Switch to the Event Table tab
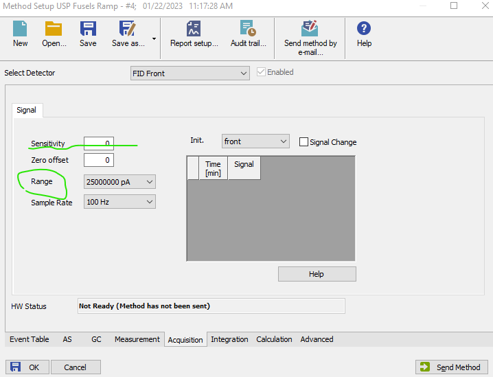 click(x=30, y=339)
